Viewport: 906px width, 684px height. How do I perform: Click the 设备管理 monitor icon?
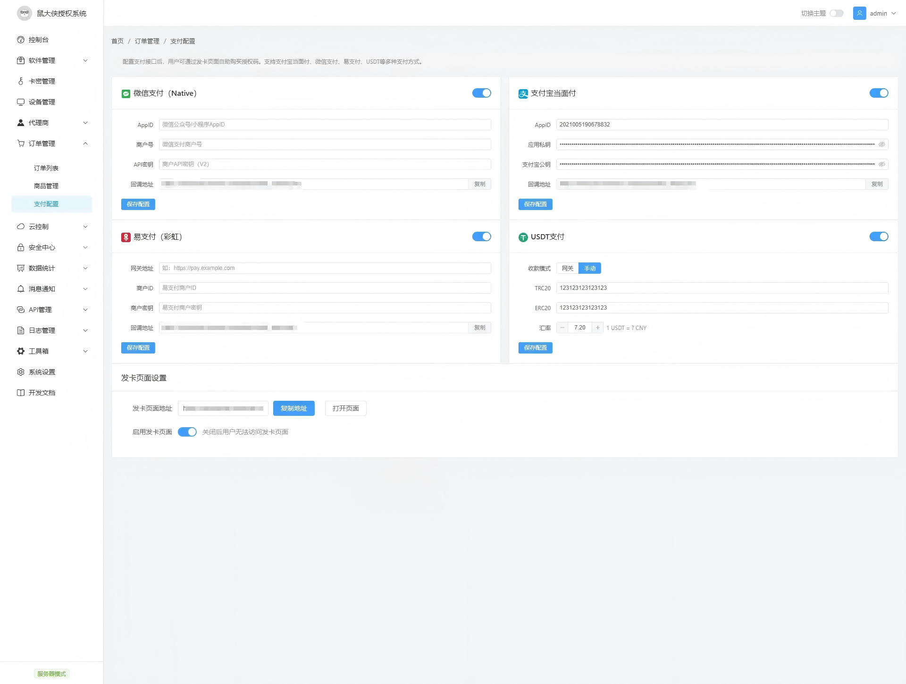coord(21,102)
